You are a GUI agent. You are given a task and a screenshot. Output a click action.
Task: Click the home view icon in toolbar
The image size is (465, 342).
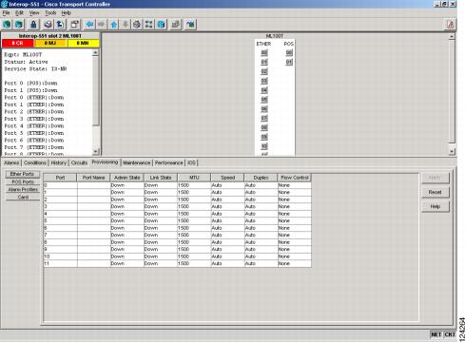137,25
